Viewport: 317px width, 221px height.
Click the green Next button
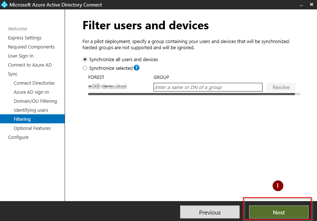pyautogui.click(x=279, y=212)
